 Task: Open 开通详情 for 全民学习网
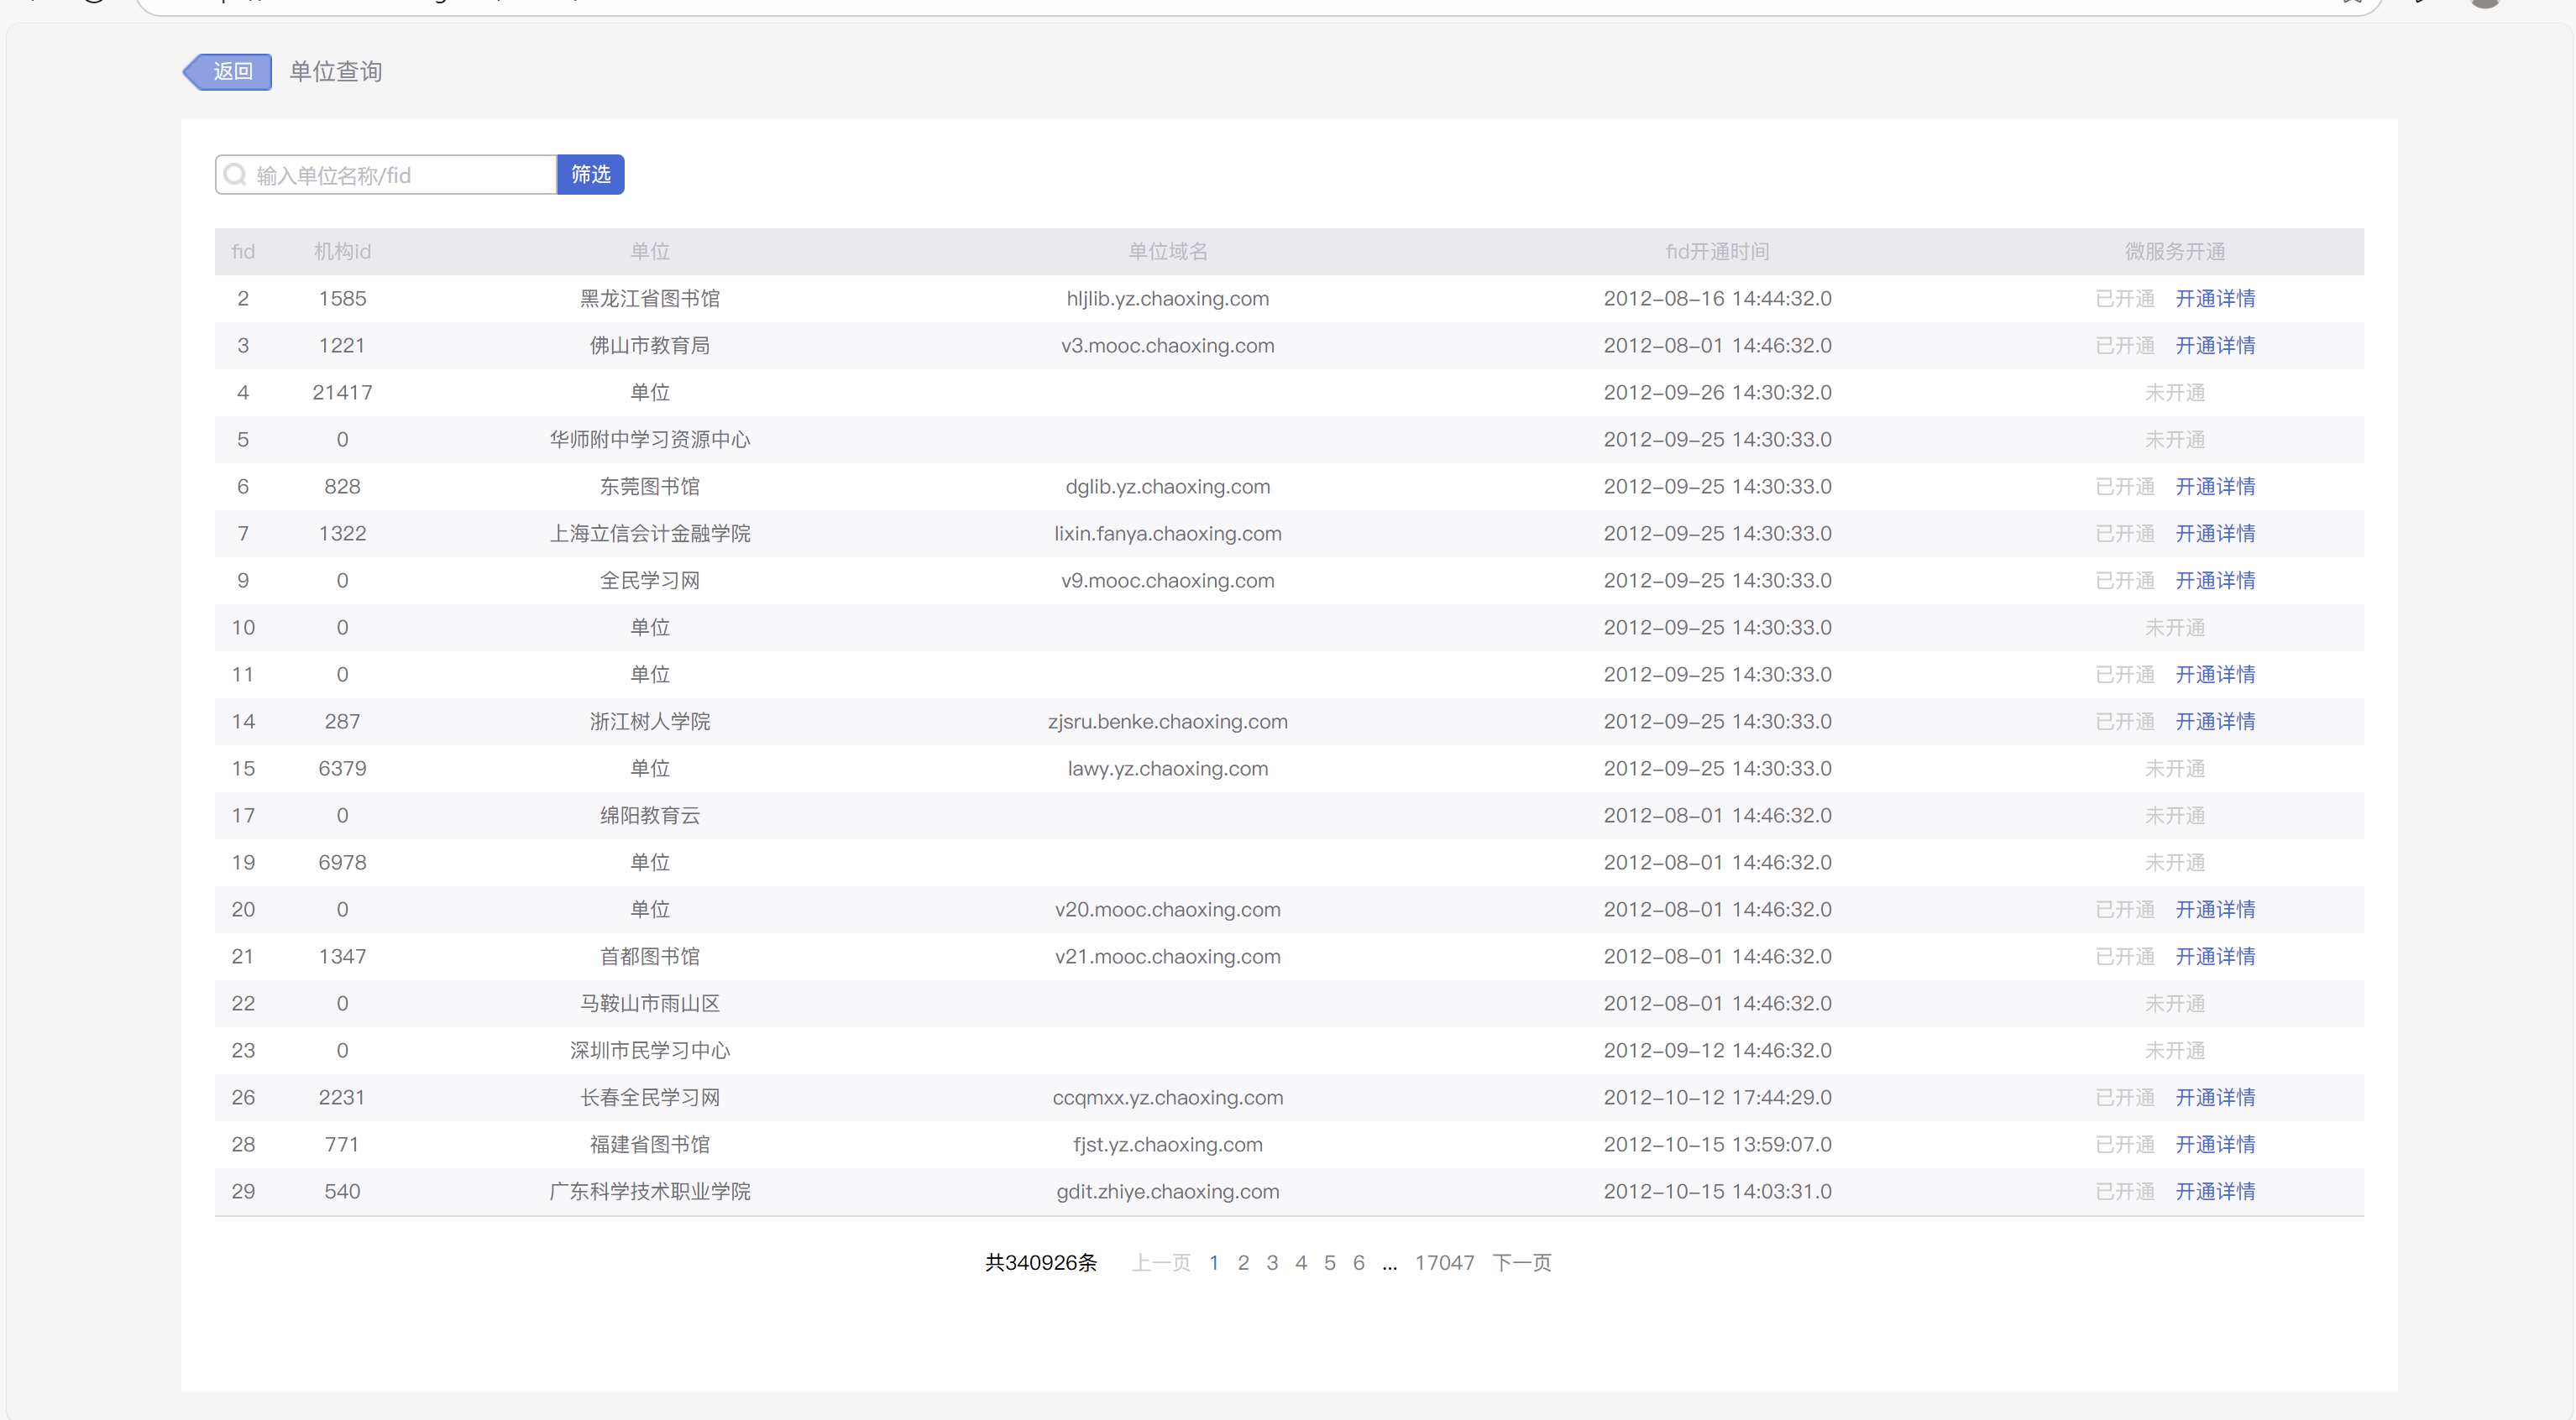click(x=2215, y=581)
